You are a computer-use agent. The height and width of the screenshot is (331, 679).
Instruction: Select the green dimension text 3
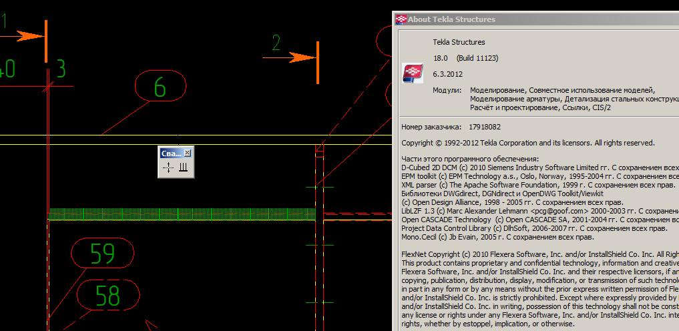pos(60,68)
